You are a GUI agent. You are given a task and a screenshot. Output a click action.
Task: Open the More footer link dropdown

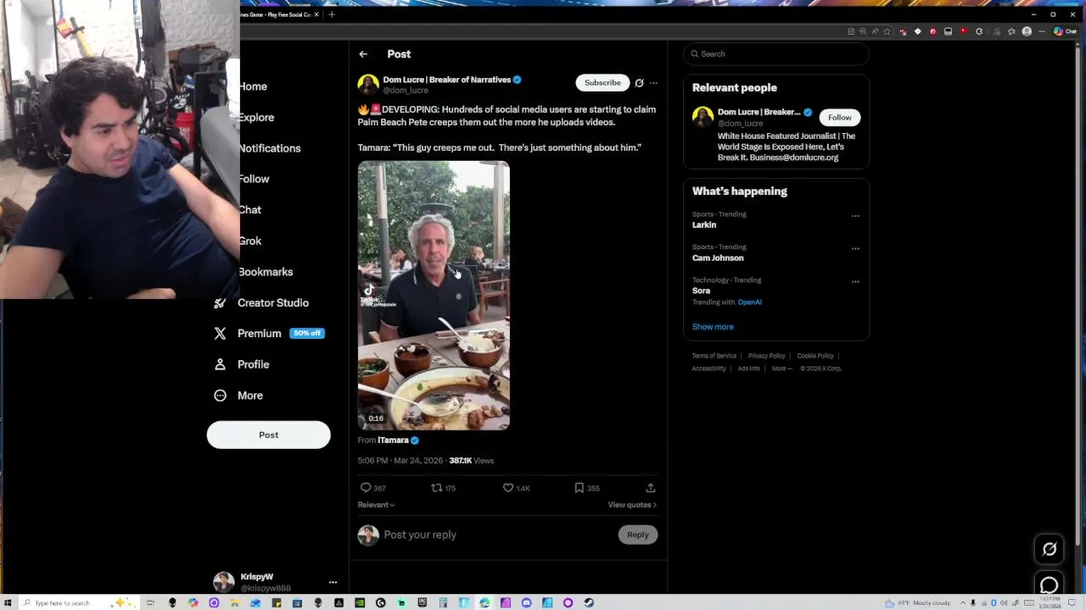point(781,369)
